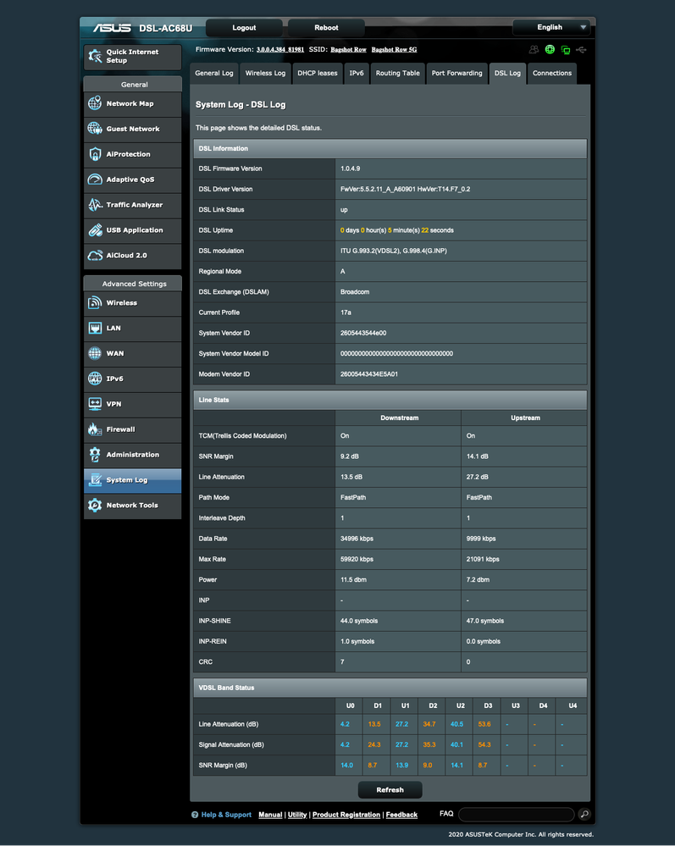The height and width of the screenshot is (846, 675).
Task: Click the Wireless signal icon
Action: coord(95,302)
